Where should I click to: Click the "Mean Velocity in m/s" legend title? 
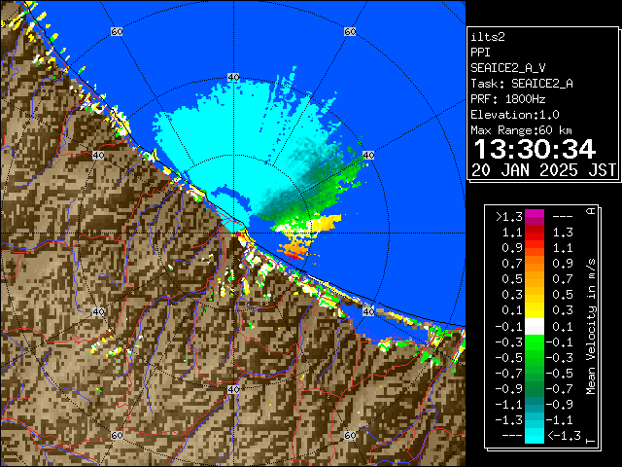pyautogui.click(x=591, y=327)
